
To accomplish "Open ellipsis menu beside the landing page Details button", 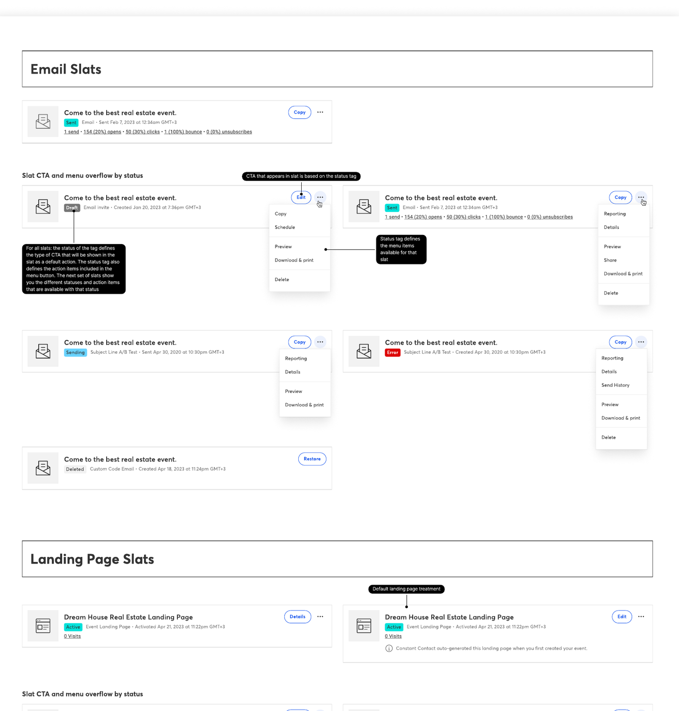I will pyautogui.click(x=320, y=616).
